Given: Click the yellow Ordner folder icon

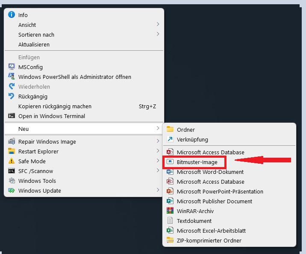Looking at the screenshot, I should tap(170, 129).
